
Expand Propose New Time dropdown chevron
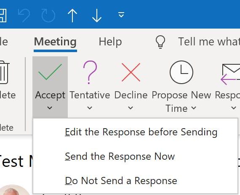[x=194, y=108]
